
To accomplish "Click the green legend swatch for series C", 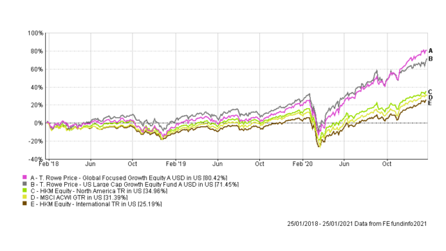I will tap(24, 190).
